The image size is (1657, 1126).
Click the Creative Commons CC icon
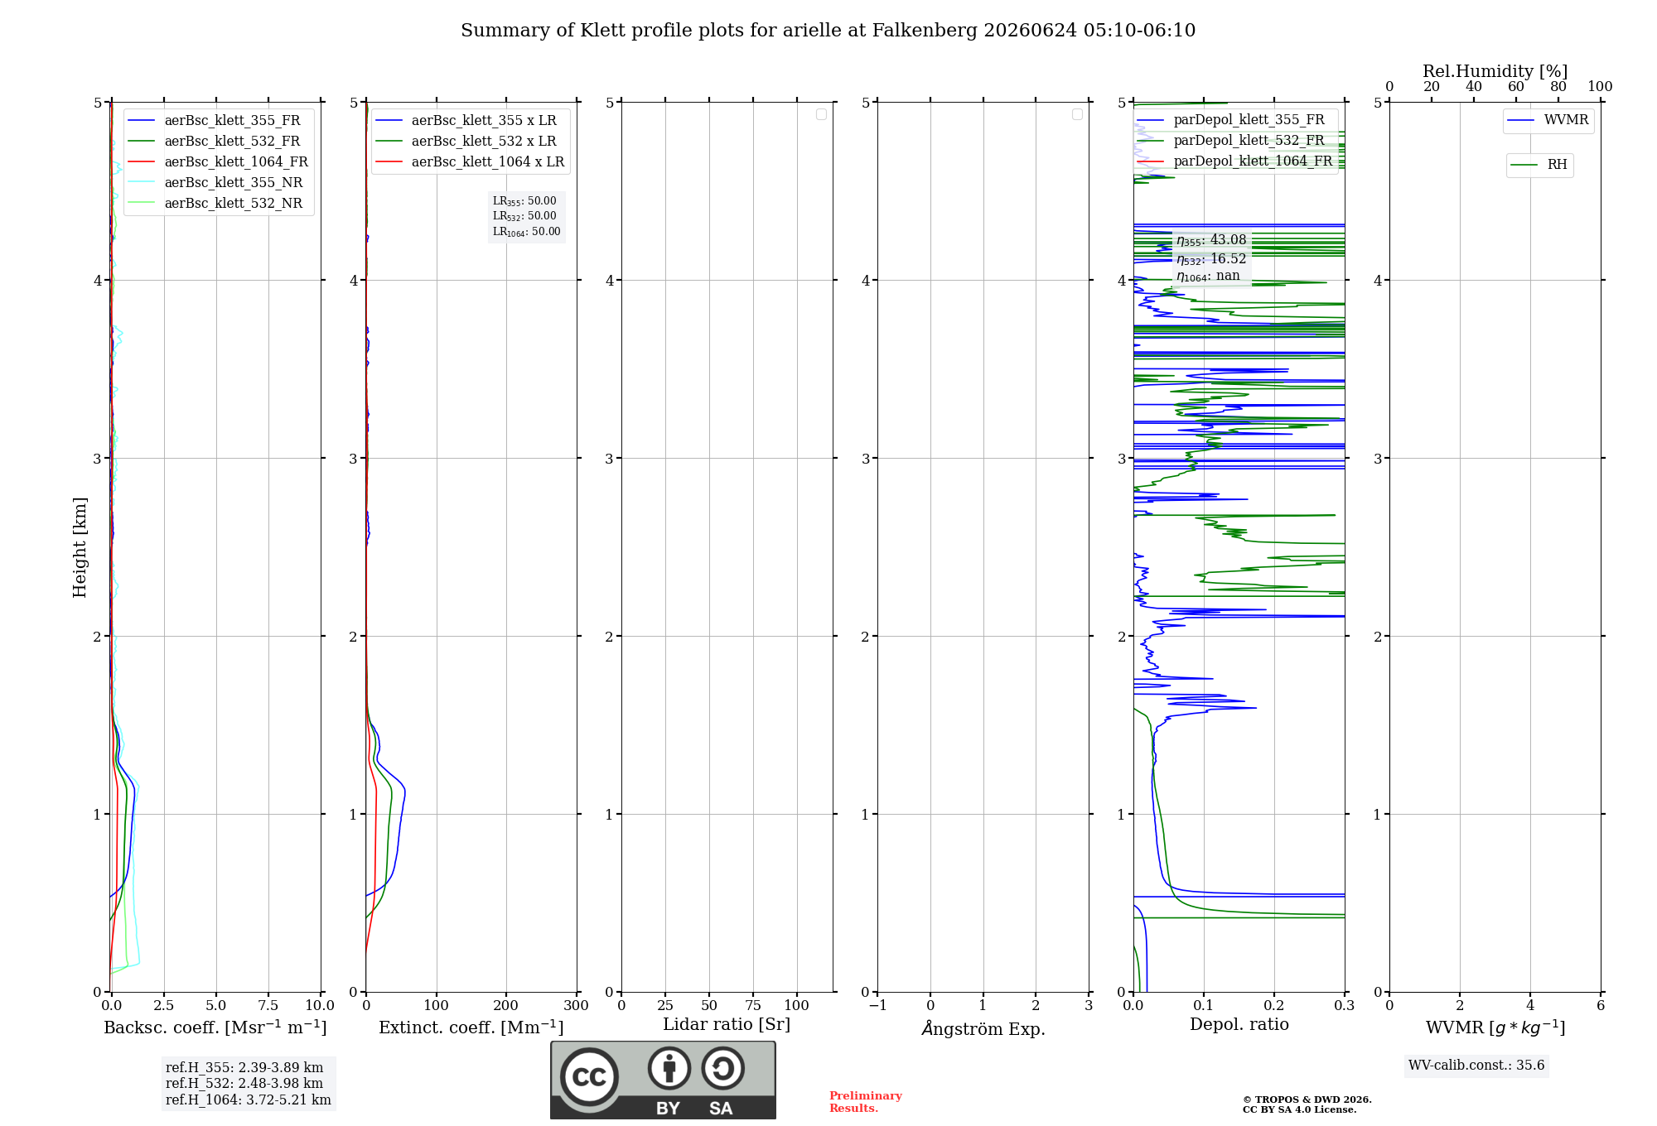click(589, 1077)
